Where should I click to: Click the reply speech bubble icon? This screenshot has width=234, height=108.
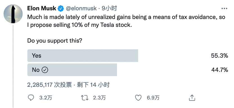[31, 98]
